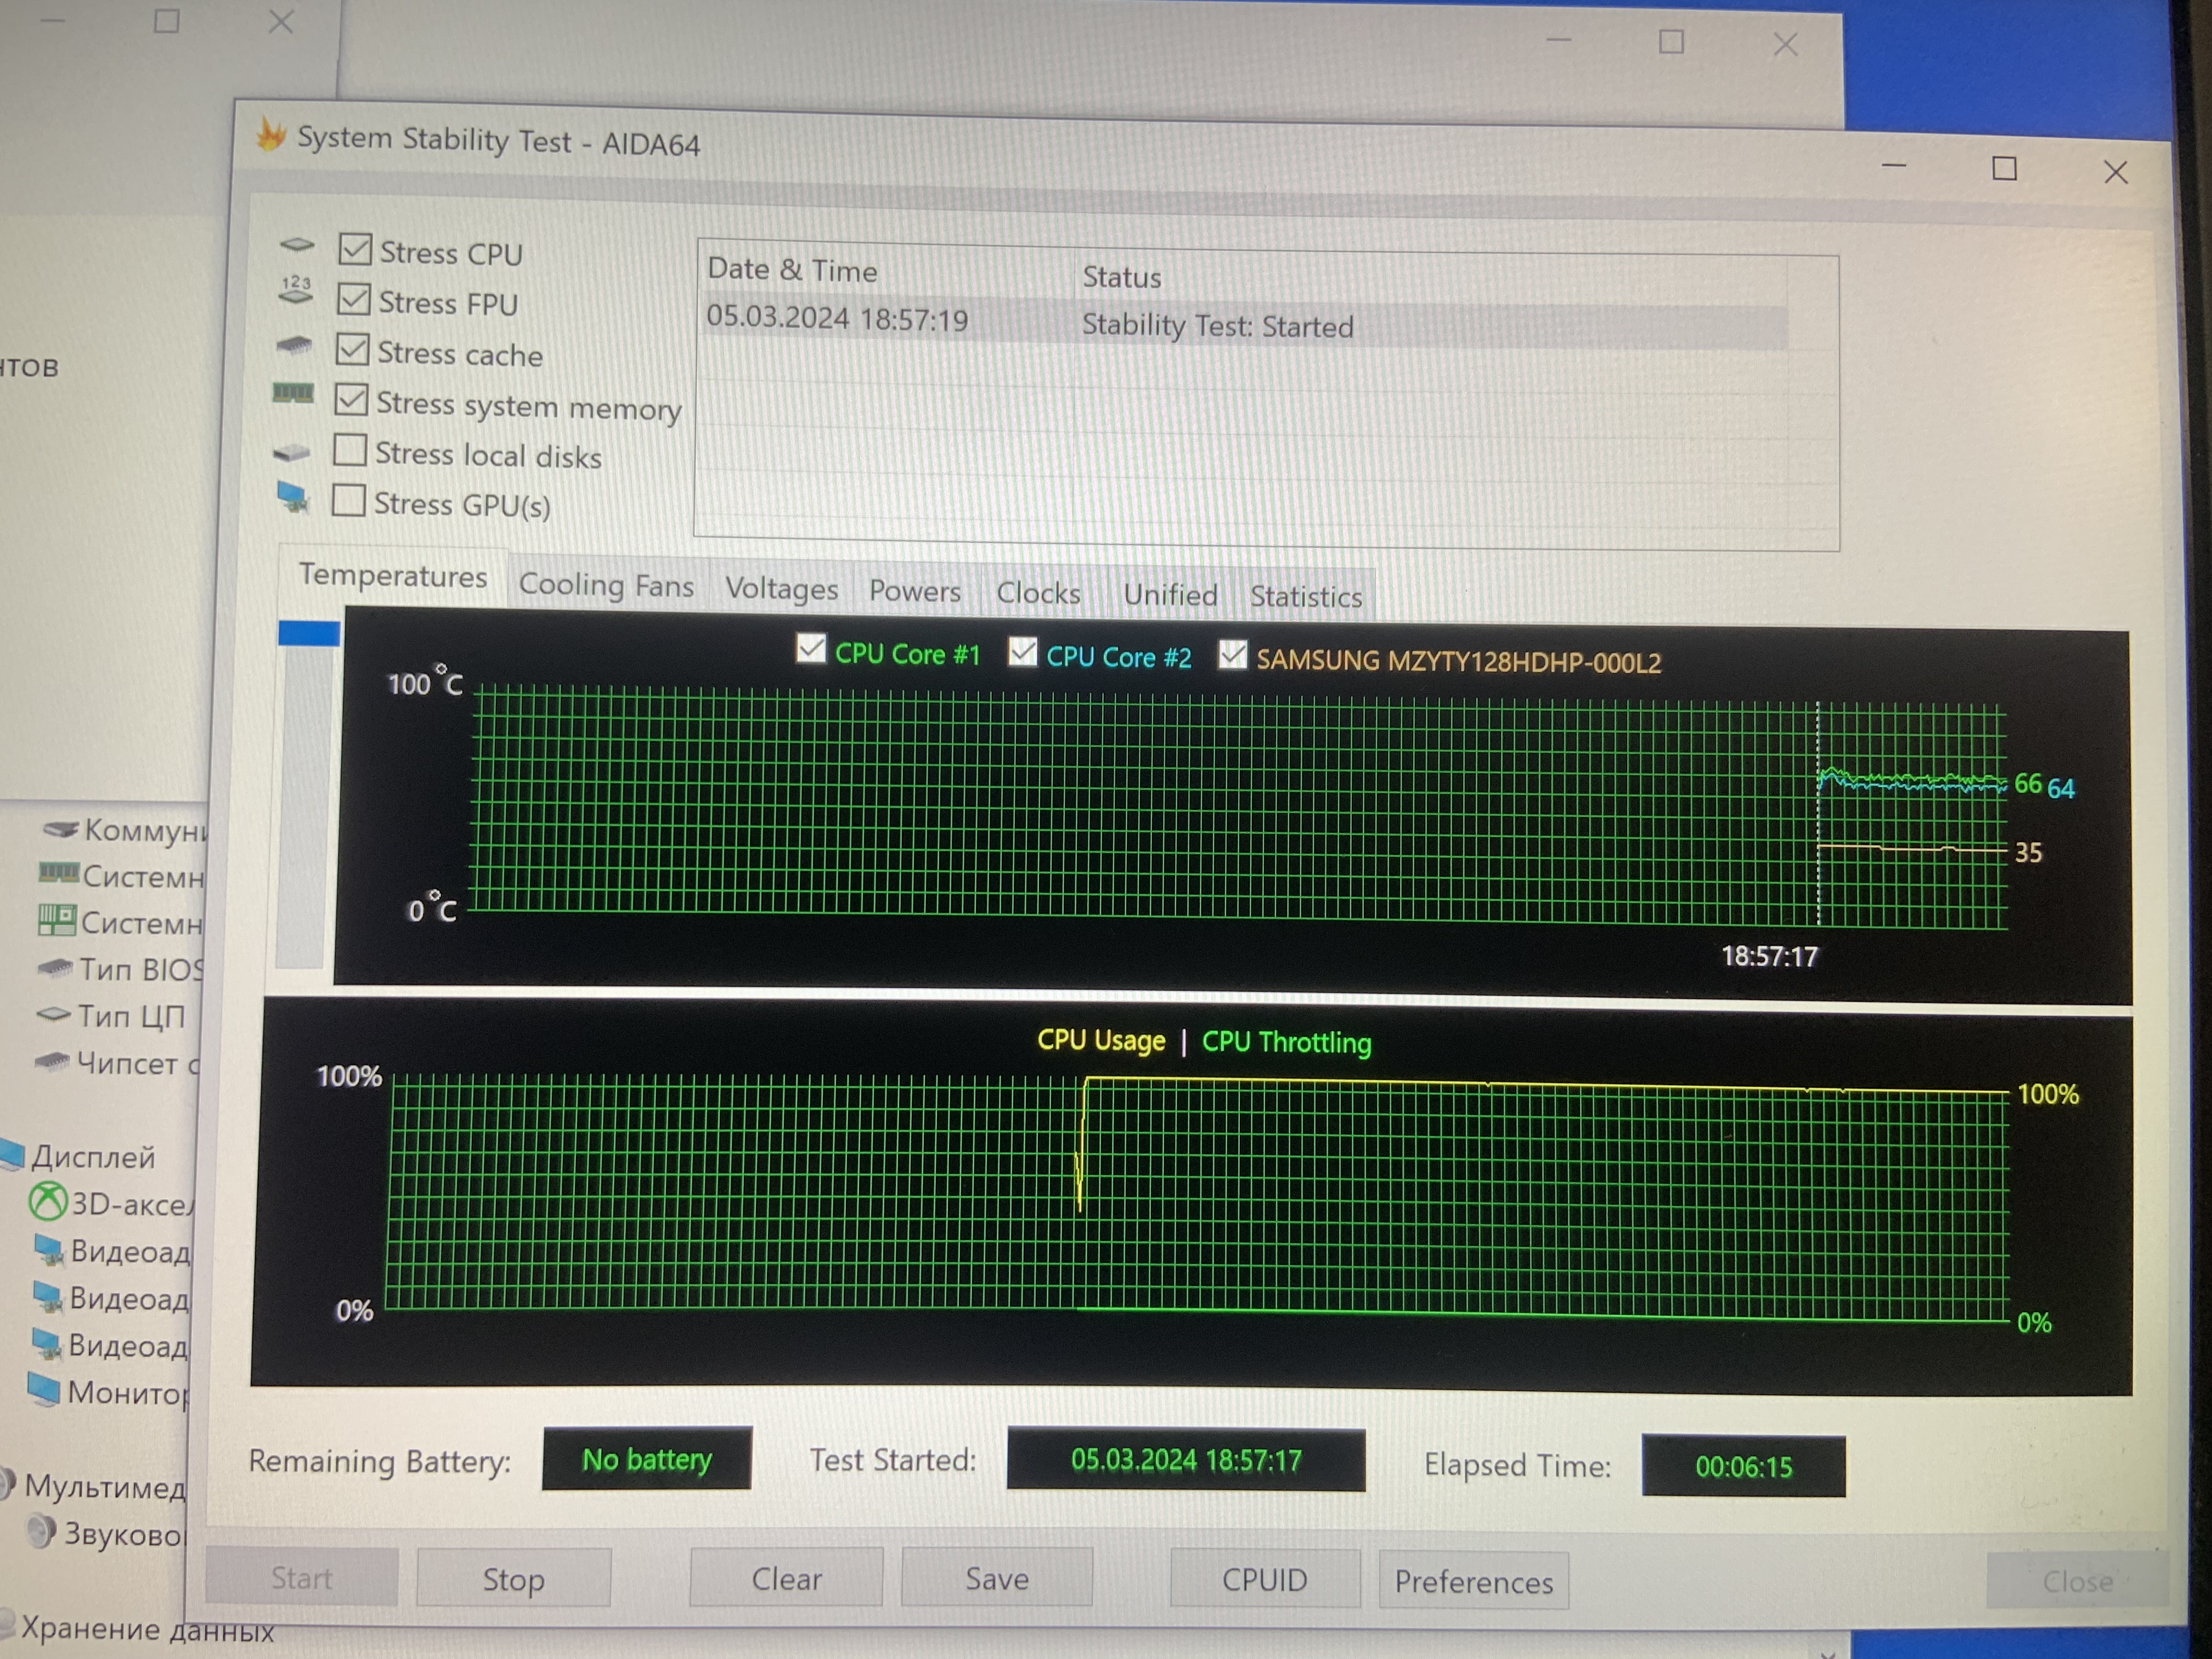Click the grayed Start button
This screenshot has height=1659, width=2212.
click(301, 1577)
